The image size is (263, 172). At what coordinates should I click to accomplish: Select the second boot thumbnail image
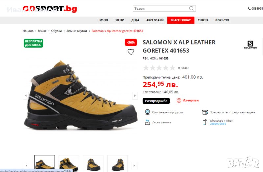coord(69,163)
